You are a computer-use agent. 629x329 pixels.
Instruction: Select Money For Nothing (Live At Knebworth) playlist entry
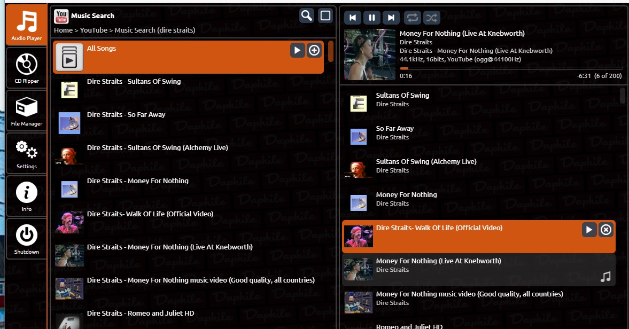point(479,270)
